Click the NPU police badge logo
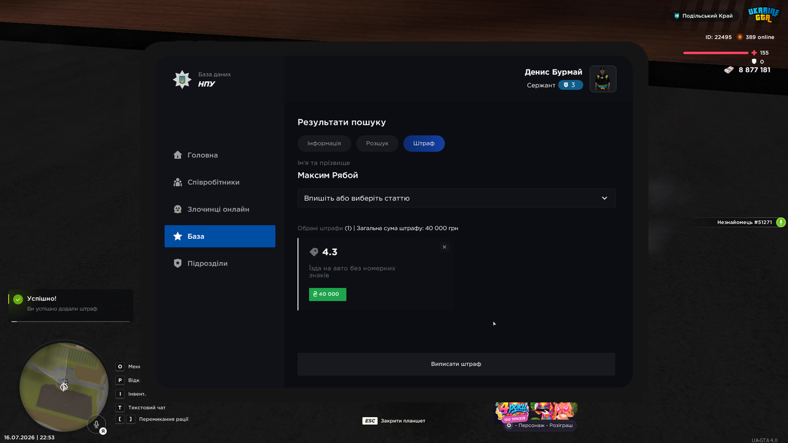Image resolution: width=788 pixels, height=443 pixels. [x=182, y=79]
